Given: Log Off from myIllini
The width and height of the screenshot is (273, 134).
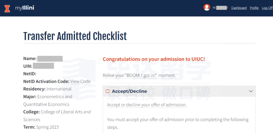Looking at the screenshot, I should [x=267, y=8].
